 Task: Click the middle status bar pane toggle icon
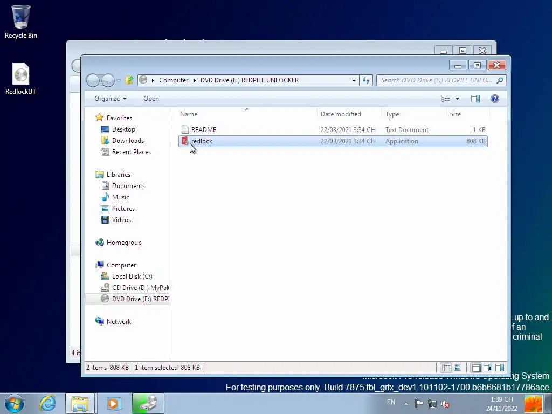(487, 368)
